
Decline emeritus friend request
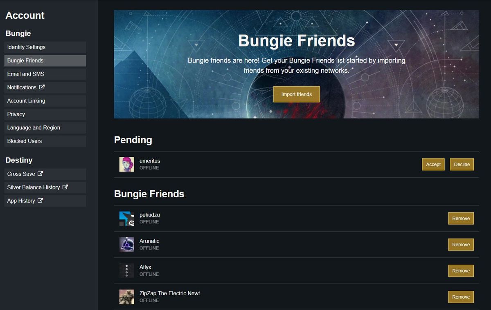[462, 164]
